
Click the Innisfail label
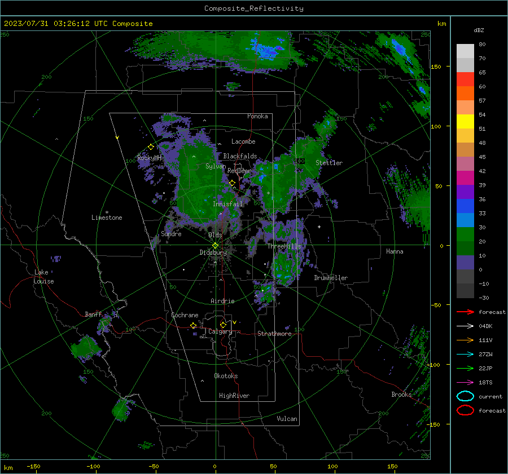click(228, 204)
